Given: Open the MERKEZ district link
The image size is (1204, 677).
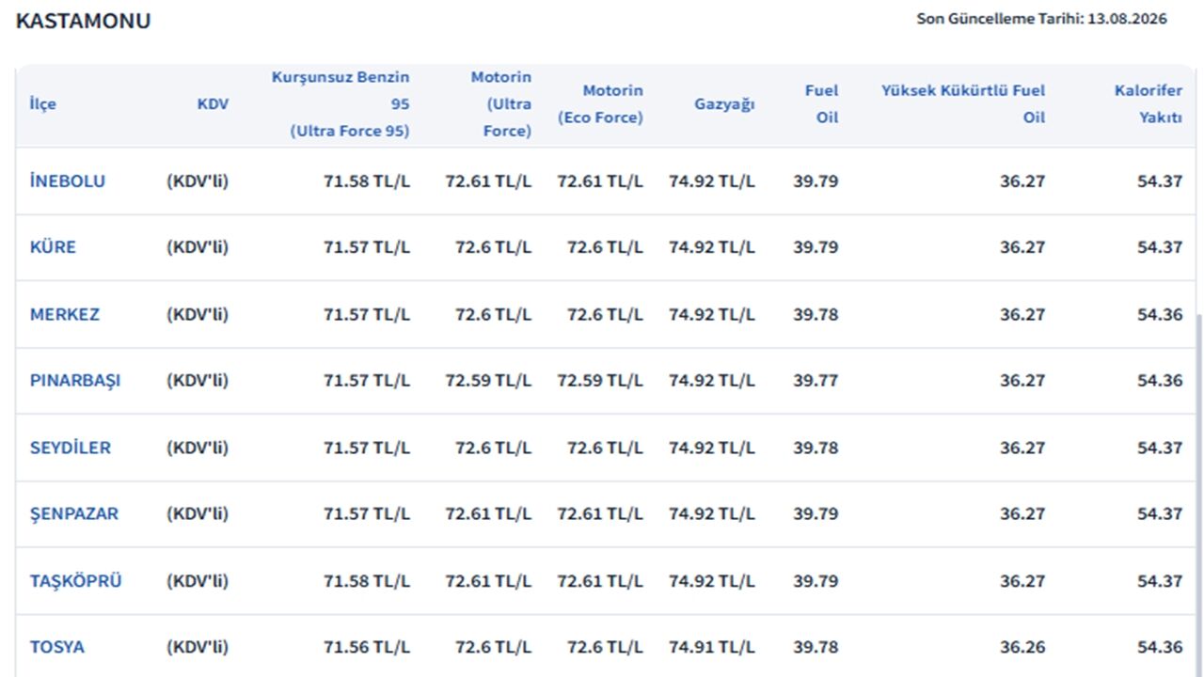Looking at the screenshot, I should (x=65, y=314).
